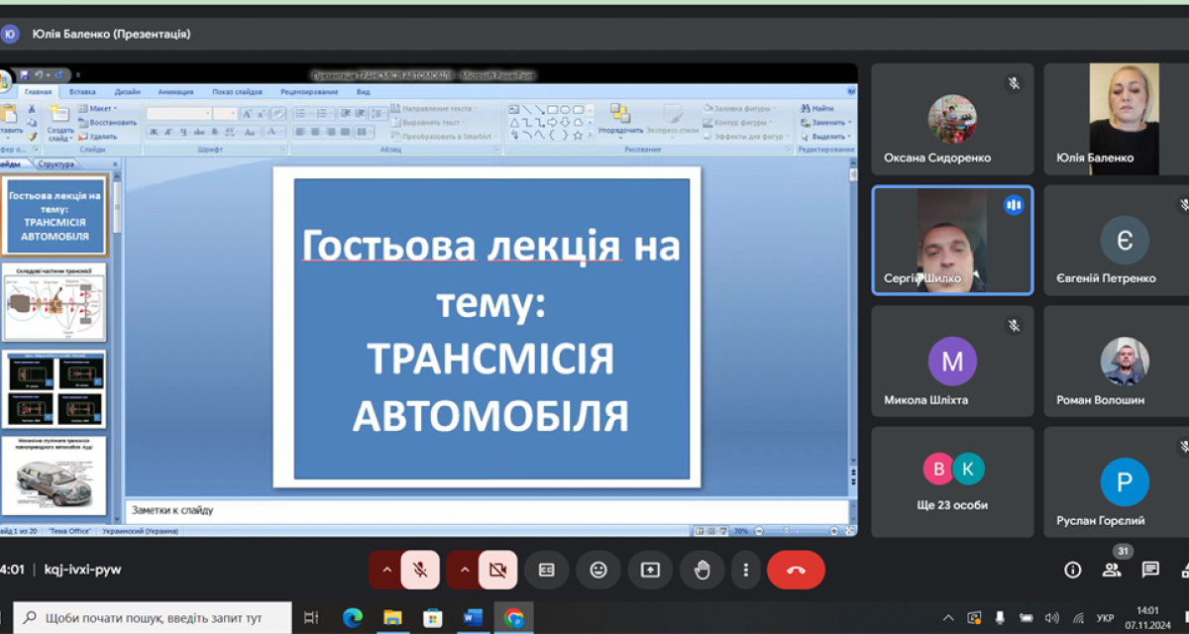
Task: Open the emoji reactions button
Action: click(597, 570)
